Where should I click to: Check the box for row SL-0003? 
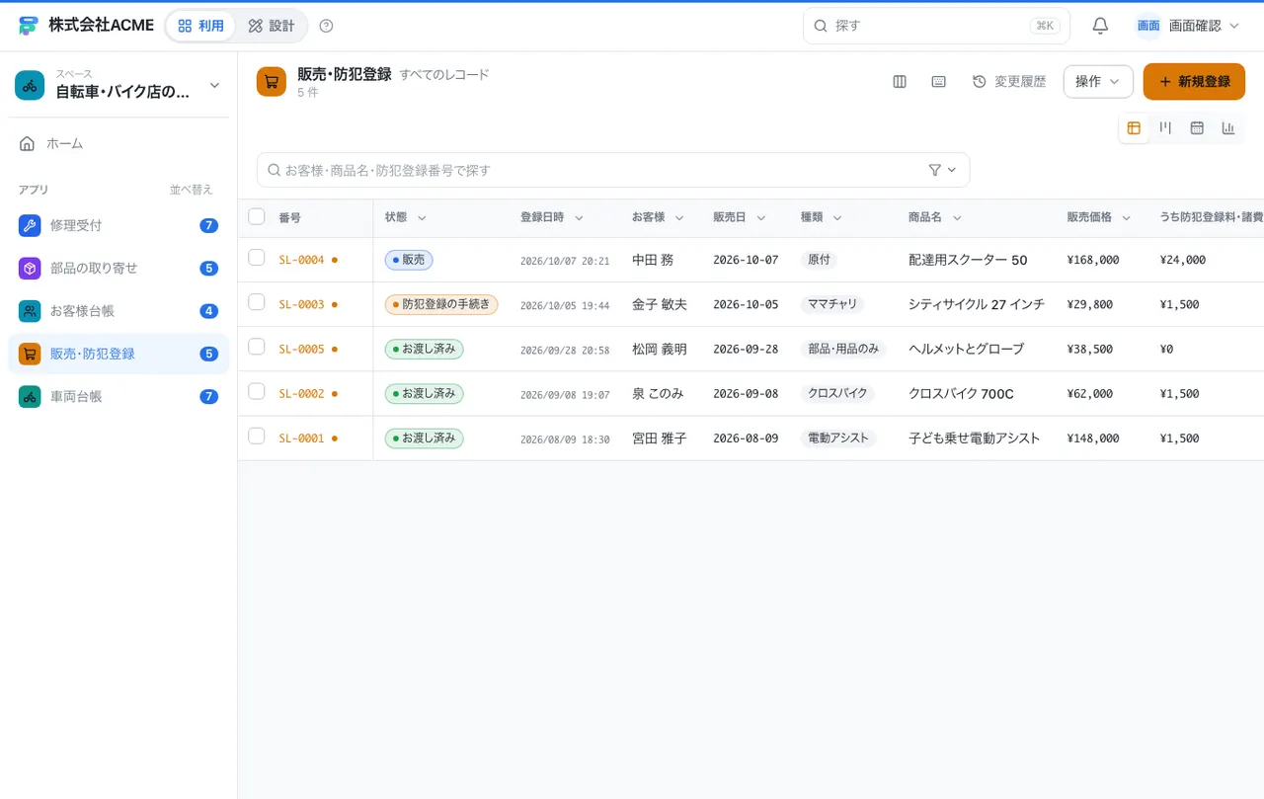[x=257, y=302]
